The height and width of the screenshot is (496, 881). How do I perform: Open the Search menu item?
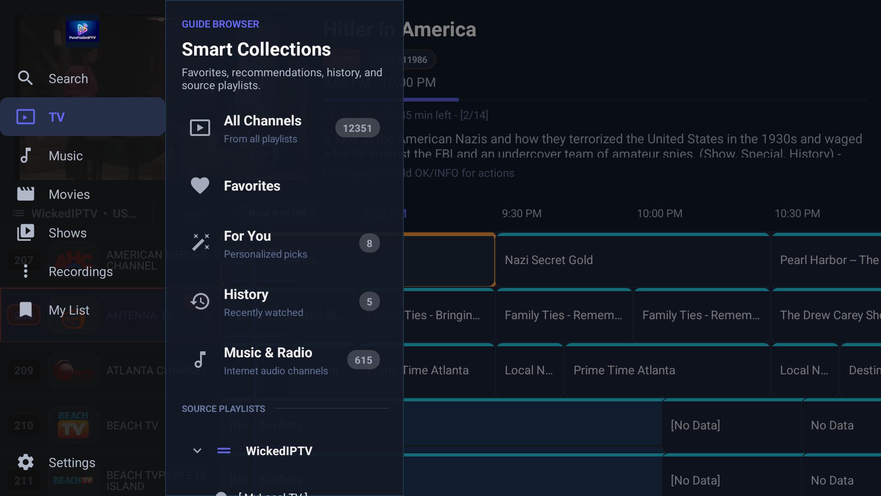(83, 79)
